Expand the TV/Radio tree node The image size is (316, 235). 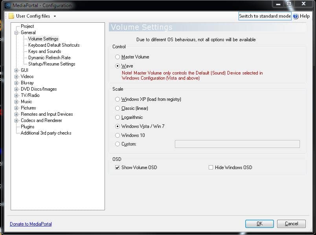coord(16,95)
